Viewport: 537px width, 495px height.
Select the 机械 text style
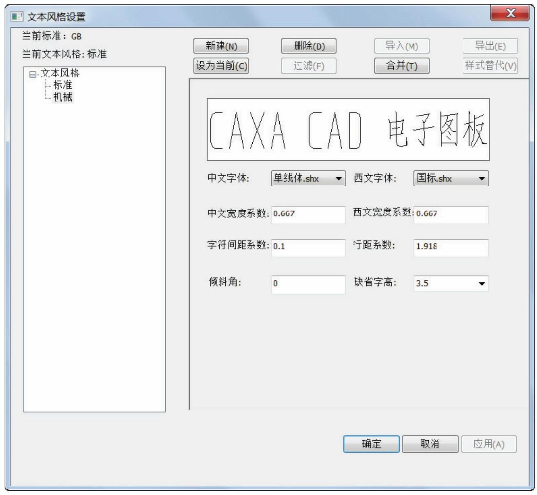(63, 97)
